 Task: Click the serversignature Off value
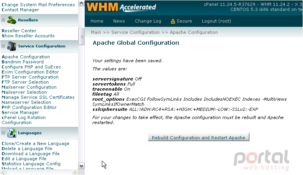pos(138,79)
